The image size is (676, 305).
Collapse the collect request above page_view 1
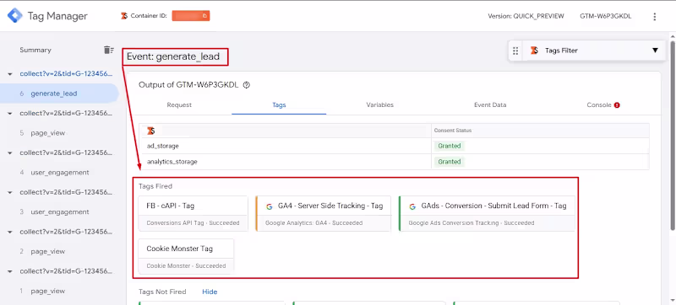[10, 271]
